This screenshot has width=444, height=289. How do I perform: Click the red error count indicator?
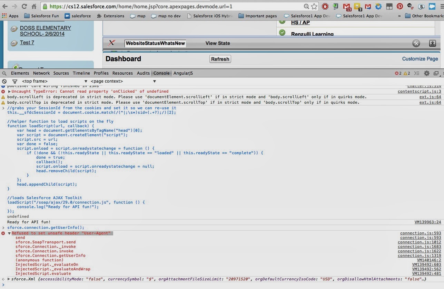click(398, 73)
